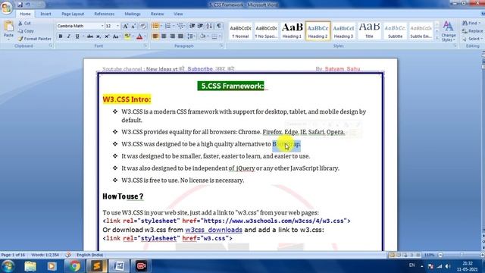Open the line spacing dropdown

click(192, 36)
